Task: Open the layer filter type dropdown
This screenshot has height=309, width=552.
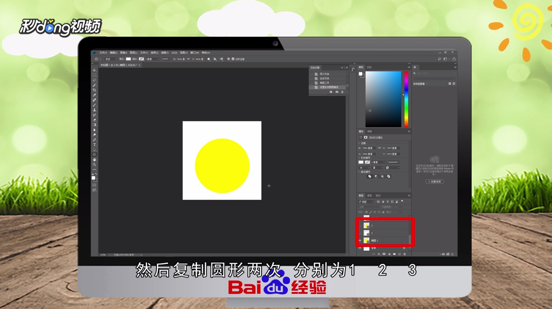Action: [x=366, y=202]
